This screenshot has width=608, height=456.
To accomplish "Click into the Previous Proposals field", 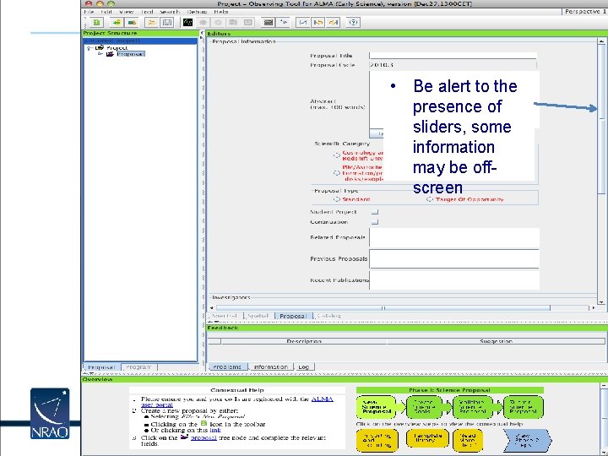I will click(x=454, y=258).
